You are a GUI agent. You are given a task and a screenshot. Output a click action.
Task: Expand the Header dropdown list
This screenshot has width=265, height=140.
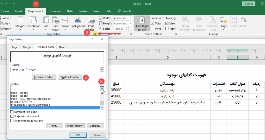(x=102, y=69)
